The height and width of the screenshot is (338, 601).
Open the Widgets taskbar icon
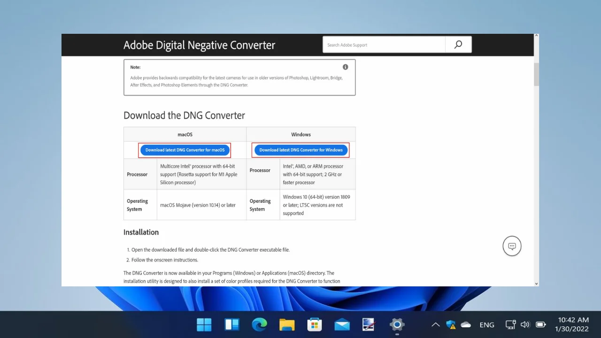coord(232,324)
